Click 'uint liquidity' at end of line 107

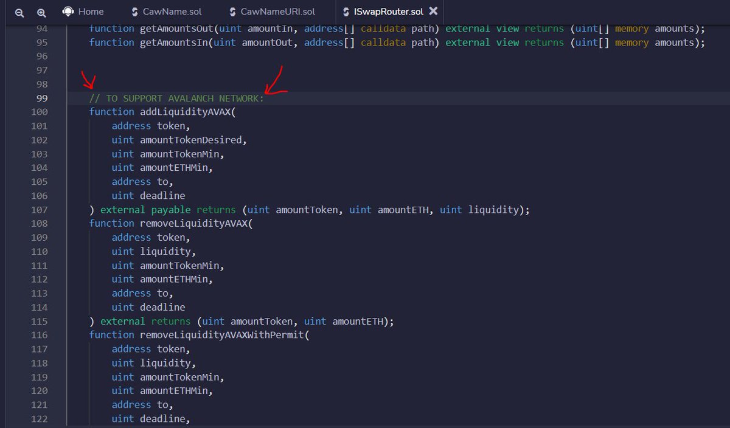(479, 210)
